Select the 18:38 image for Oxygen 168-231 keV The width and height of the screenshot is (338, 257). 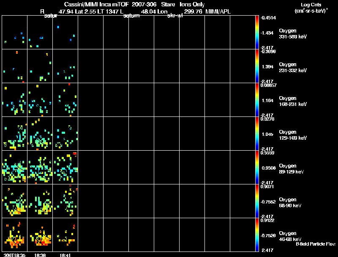[x=40, y=100]
